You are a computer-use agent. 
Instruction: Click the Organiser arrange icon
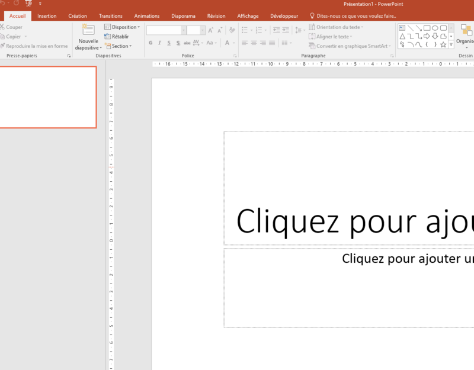tap(466, 31)
